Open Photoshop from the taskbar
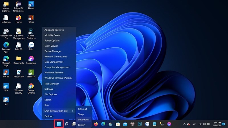This screenshot has width=228, height=128. [140, 124]
